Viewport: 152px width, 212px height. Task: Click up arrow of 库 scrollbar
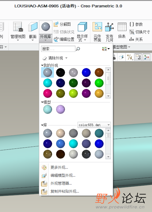pos(108,130)
